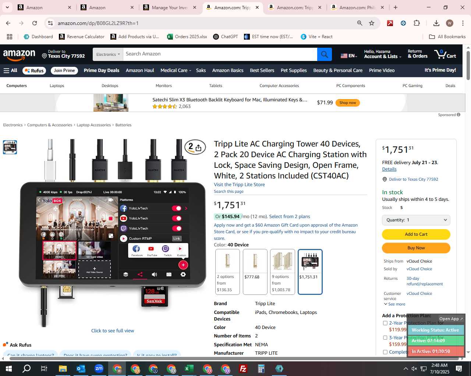This screenshot has width=471, height=376.
Task: Show hidden system tray icons
Action: [x=406, y=369]
